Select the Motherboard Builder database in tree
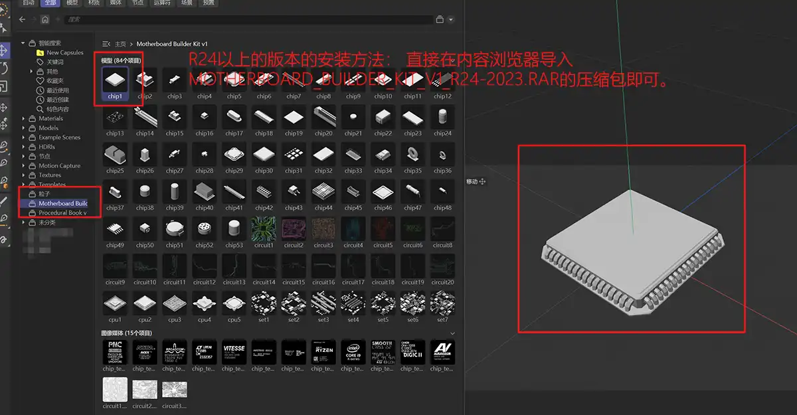The width and height of the screenshot is (797, 415). click(x=62, y=203)
